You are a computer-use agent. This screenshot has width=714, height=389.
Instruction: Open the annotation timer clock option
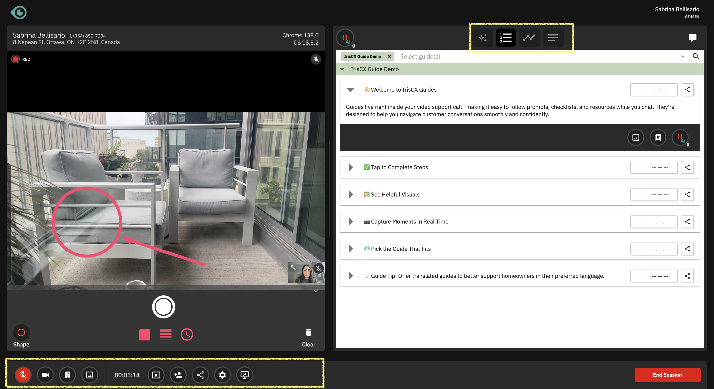pyautogui.click(x=187, y=334)
